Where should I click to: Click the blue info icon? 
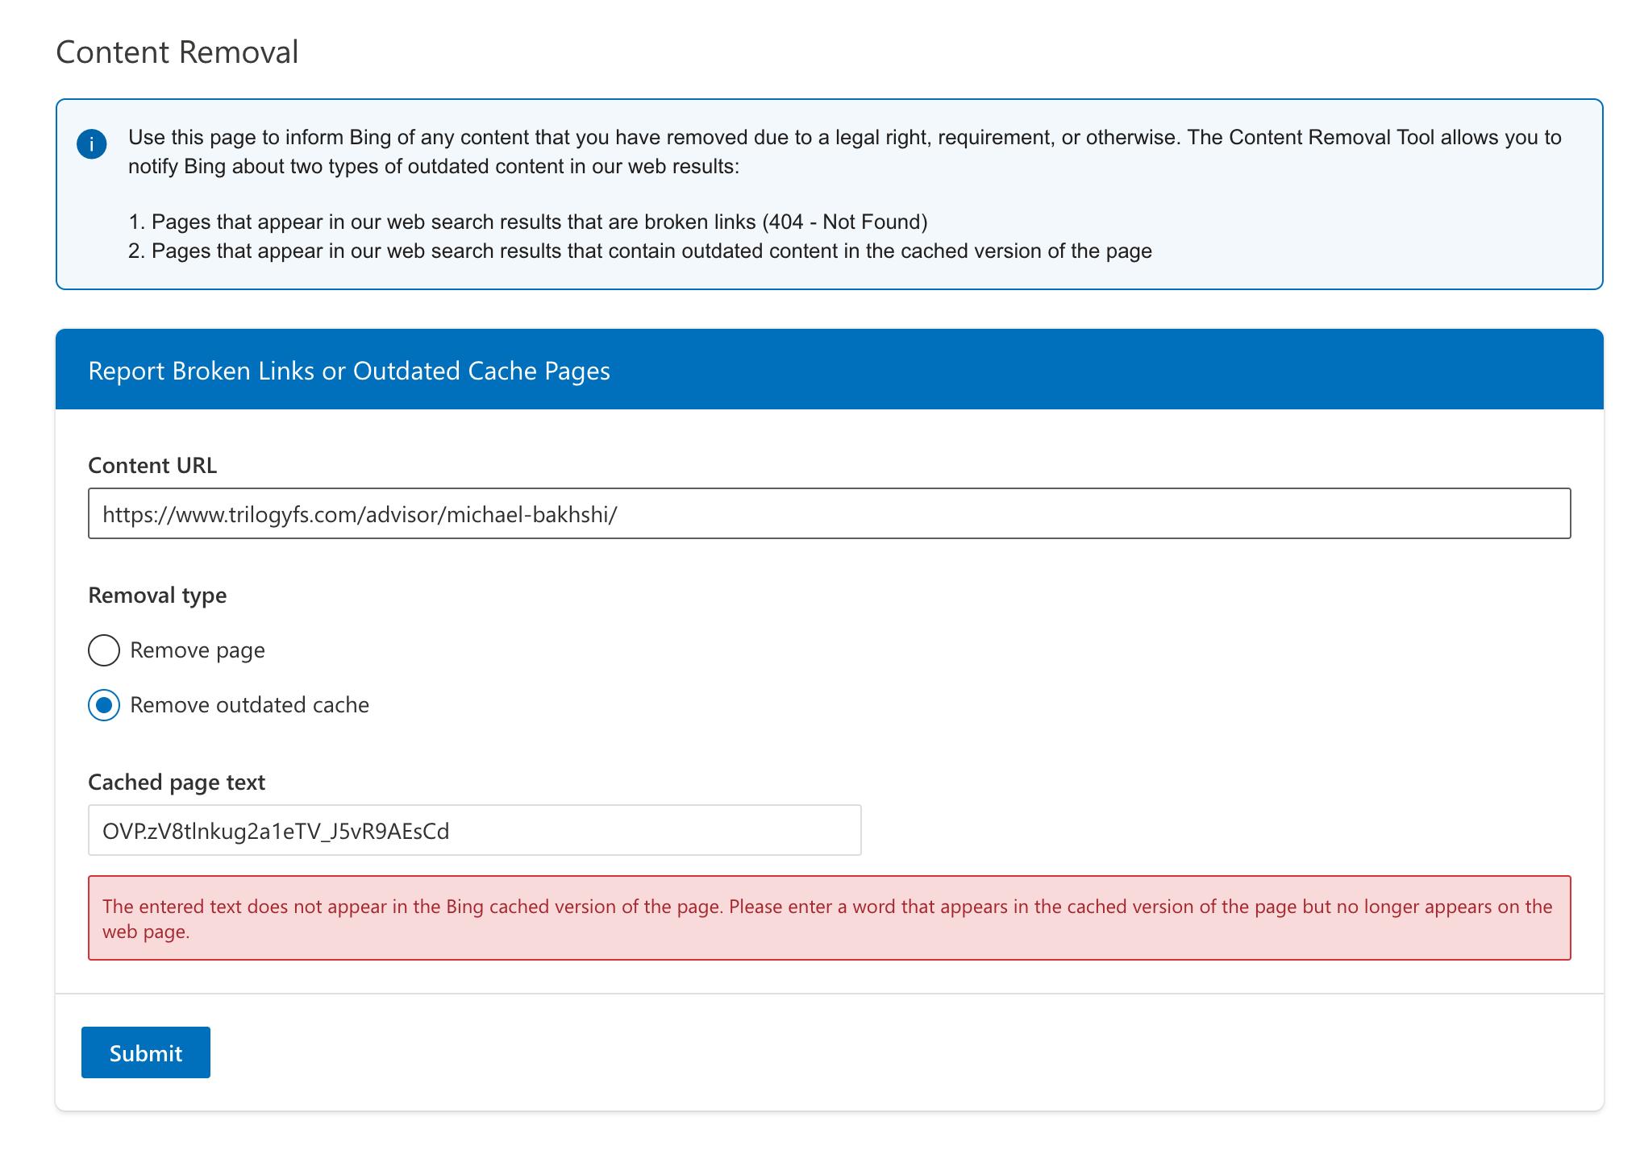[x=92, y=144]
